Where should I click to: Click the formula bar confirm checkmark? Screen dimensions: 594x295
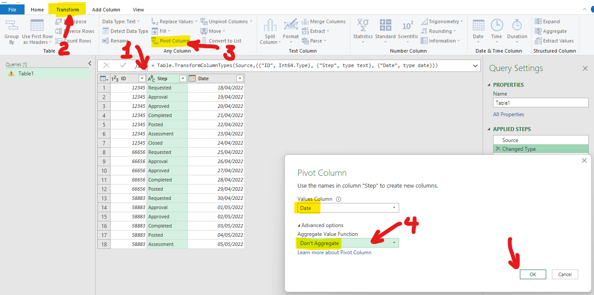tap(123, 65)
